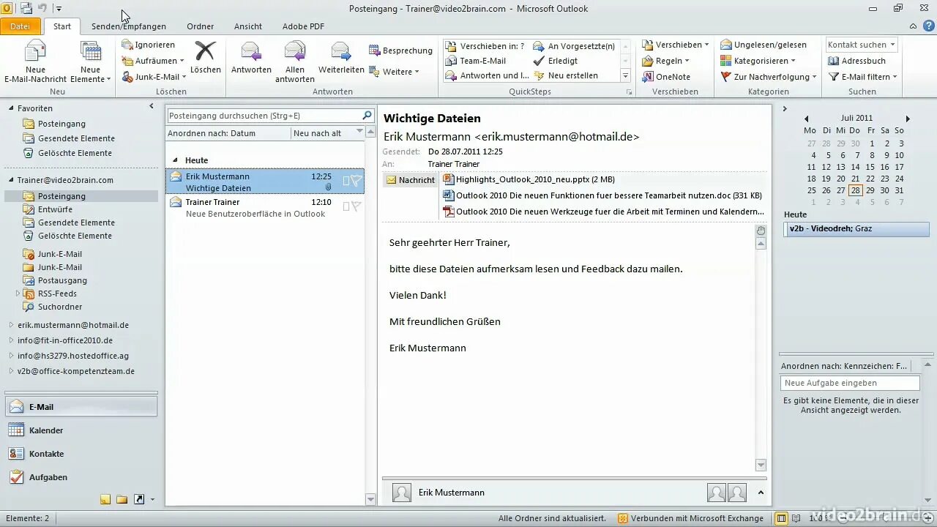Image resolution: width=937 pixels, height=527 pixels.
Task: Collapse the Heute message group
Action: click(x=175, y=160)
